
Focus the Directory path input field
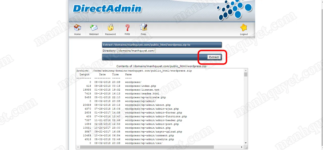137,51
